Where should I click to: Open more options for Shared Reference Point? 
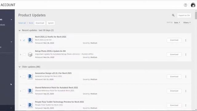(186, 91)
